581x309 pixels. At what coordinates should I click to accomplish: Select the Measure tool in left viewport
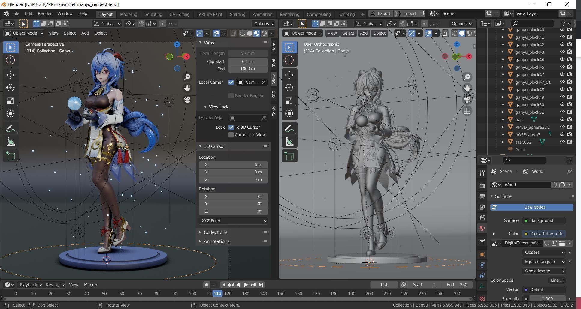pos(11,141)
